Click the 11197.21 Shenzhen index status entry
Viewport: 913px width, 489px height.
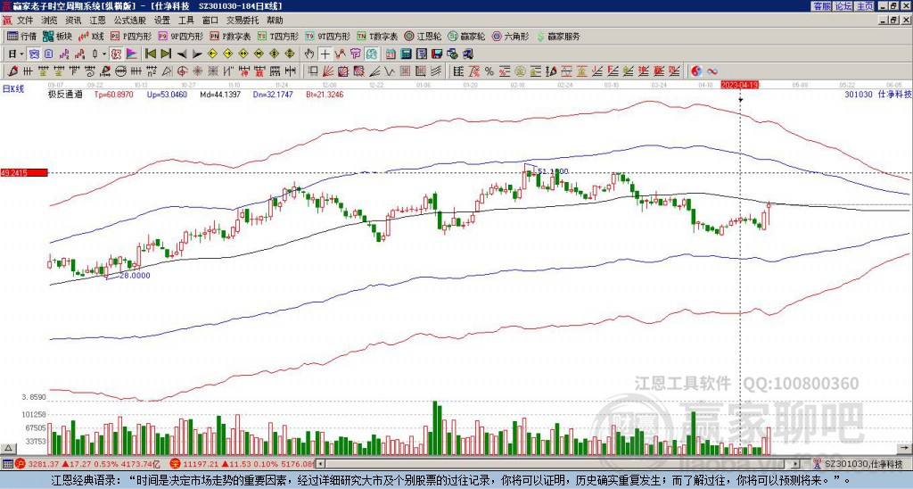242,464
